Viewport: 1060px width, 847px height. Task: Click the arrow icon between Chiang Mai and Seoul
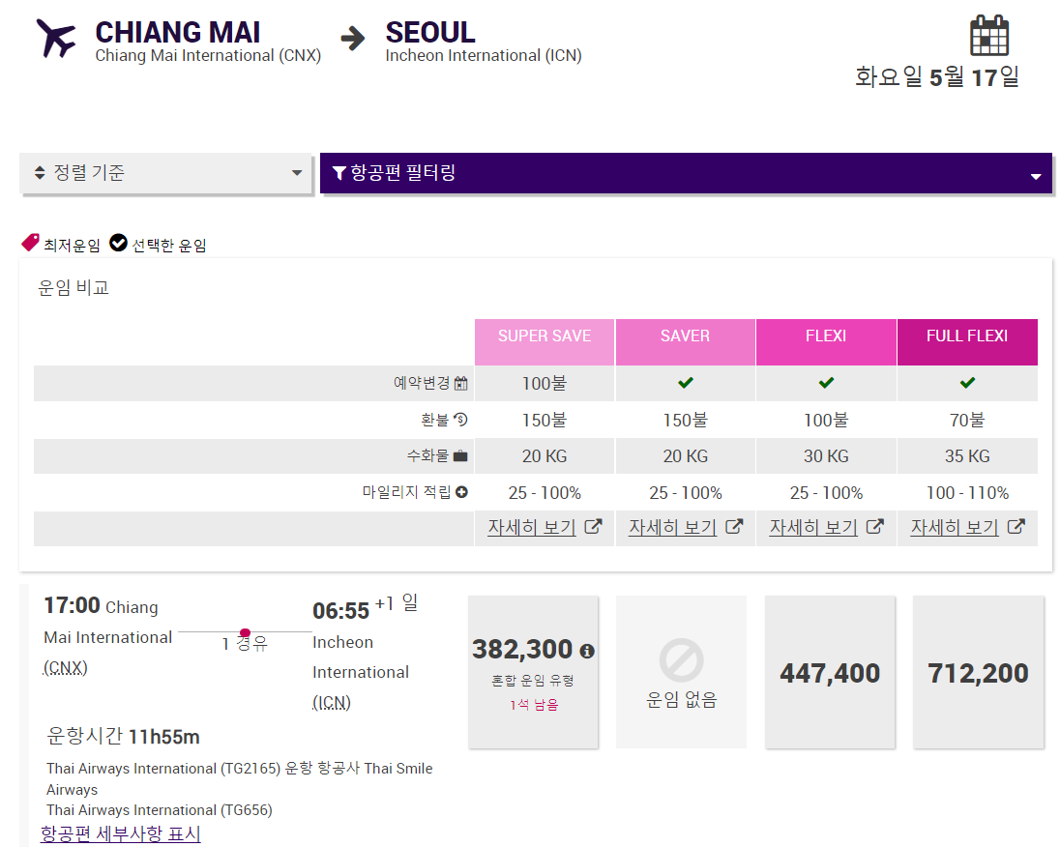[x=353, y=39]
